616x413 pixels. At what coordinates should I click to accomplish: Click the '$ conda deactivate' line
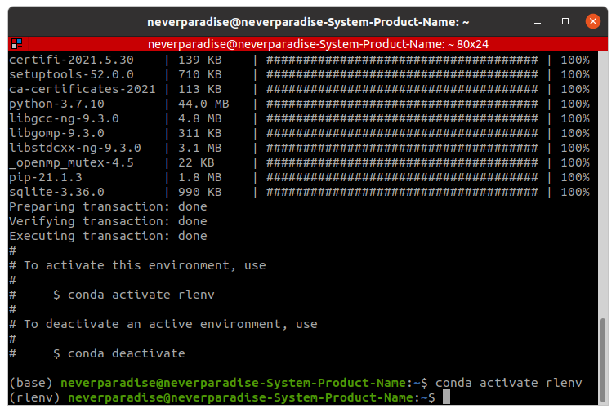(119, 353)
